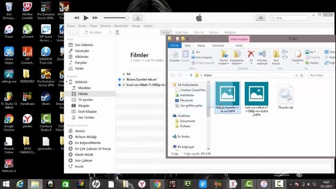This screenshot has height=189, width=336.
Task: Click the Yeniden adlandır icon
Action: (x=262, y=57)
